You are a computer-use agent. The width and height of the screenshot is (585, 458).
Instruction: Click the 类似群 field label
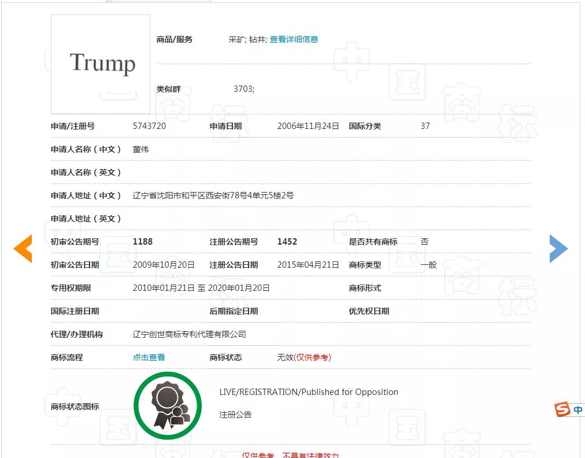168,89
